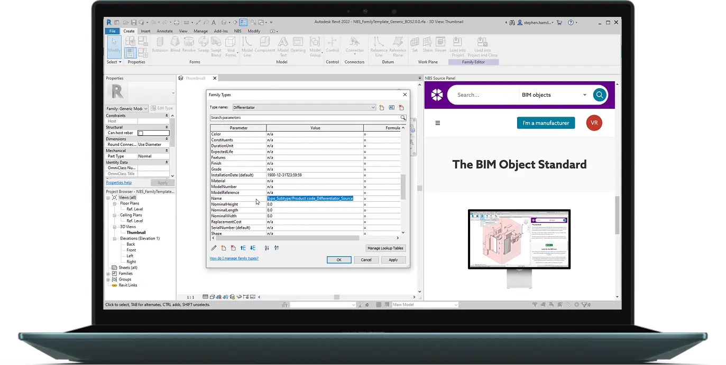Select the Extrusion tool in Forms panel
This screenshot has width=726, height=365.
160,46
